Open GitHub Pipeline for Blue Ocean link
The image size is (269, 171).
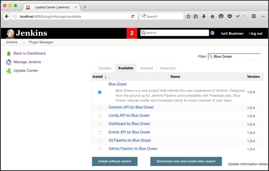click(133, 148)
